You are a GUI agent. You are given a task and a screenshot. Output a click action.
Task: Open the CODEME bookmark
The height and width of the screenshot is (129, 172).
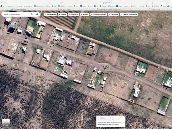pyautogui.click(x=156, y=6)
